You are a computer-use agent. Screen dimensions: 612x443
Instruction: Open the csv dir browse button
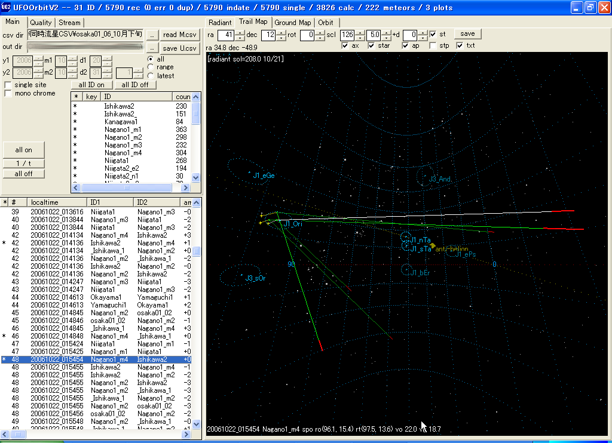coord(152,35)
